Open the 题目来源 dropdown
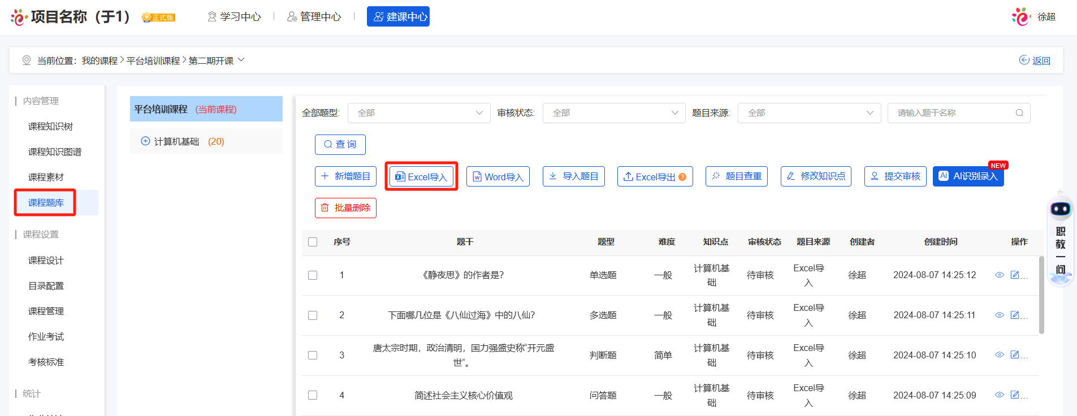Screen dimensions: 1077x416 809,113
